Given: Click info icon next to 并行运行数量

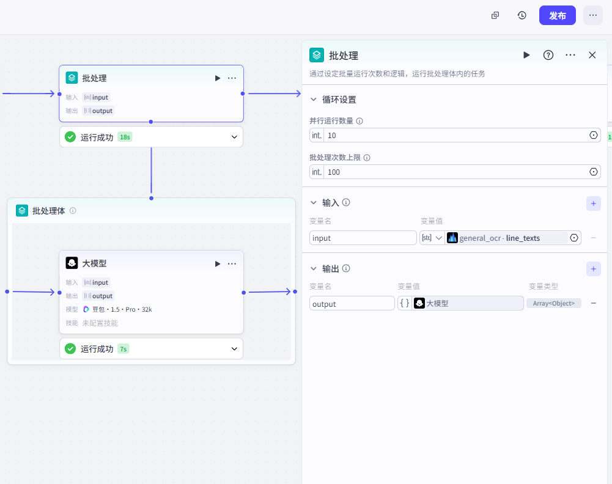Looking at the screenshot, I should pyautogui.click(x=359, y=121).
